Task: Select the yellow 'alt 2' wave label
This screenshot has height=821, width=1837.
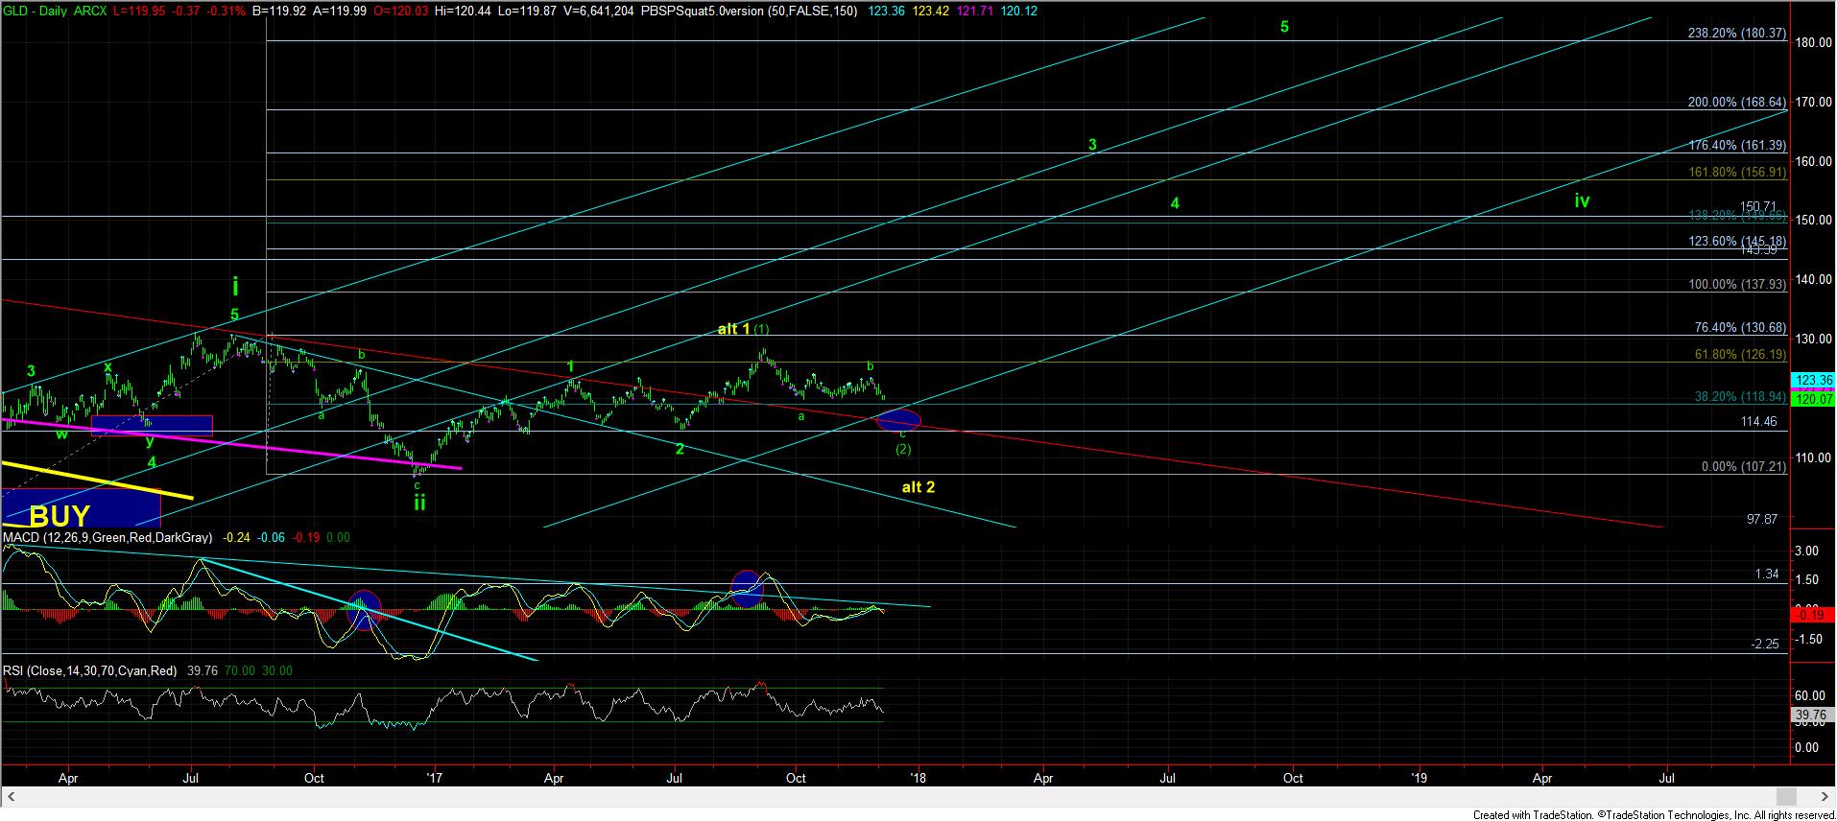Action: pyautogui.click(x=918, y=487)
